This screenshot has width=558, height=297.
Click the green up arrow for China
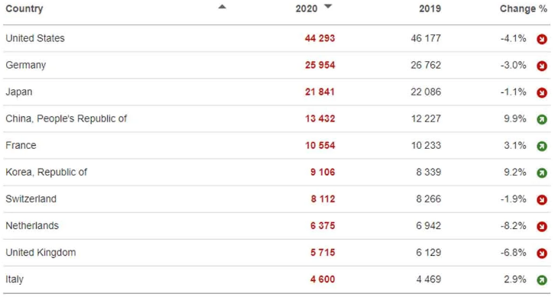(542, 119)
